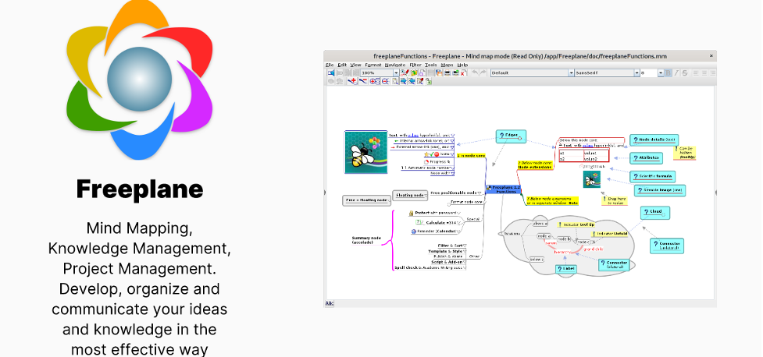The width and height of the screenshot is (763, 357).
Task: Click the Freeplane flower logo
Action: pyautogui.click(x=140, y=80)
